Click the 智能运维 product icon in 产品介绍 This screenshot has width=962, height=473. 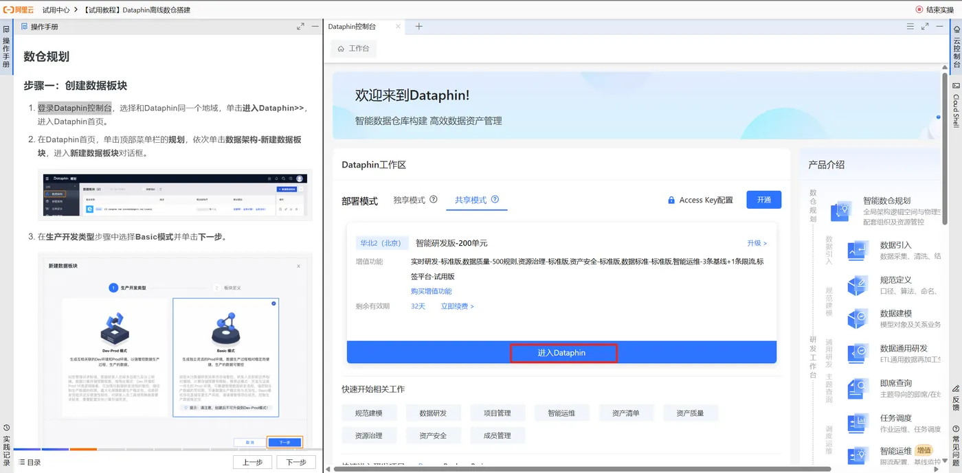coord(859,455)
